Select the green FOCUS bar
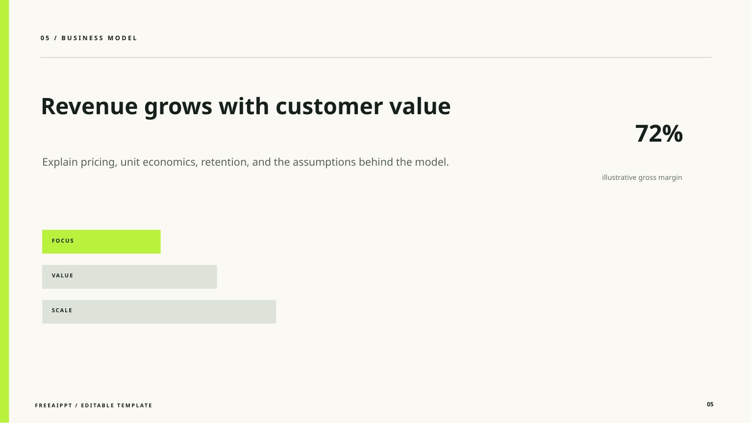Image resolution: width=752 pixels, height=423 pixels. coord(101,242)
